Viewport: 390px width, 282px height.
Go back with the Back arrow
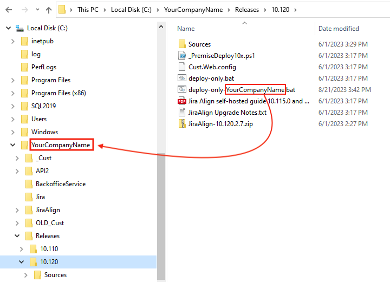click(9, 10)
